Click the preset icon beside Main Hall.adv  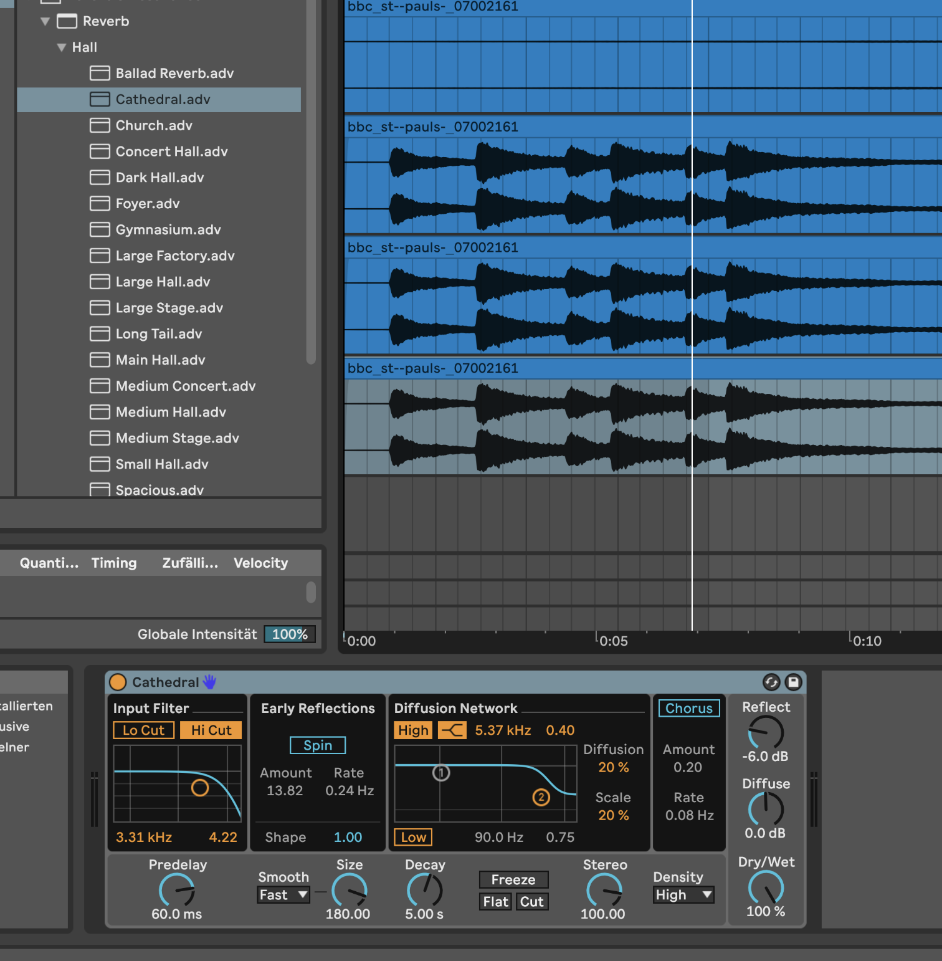pyautogui.click(x=100, y=360)
